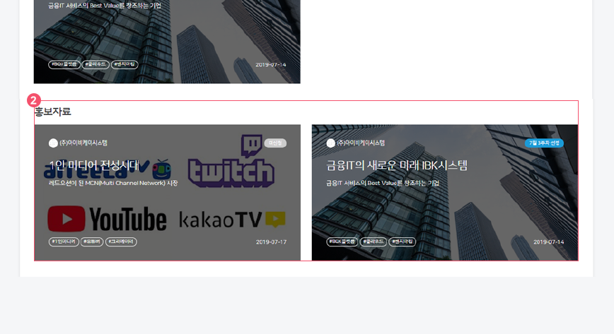Click the 미신청 status badge

coord(275,143)
